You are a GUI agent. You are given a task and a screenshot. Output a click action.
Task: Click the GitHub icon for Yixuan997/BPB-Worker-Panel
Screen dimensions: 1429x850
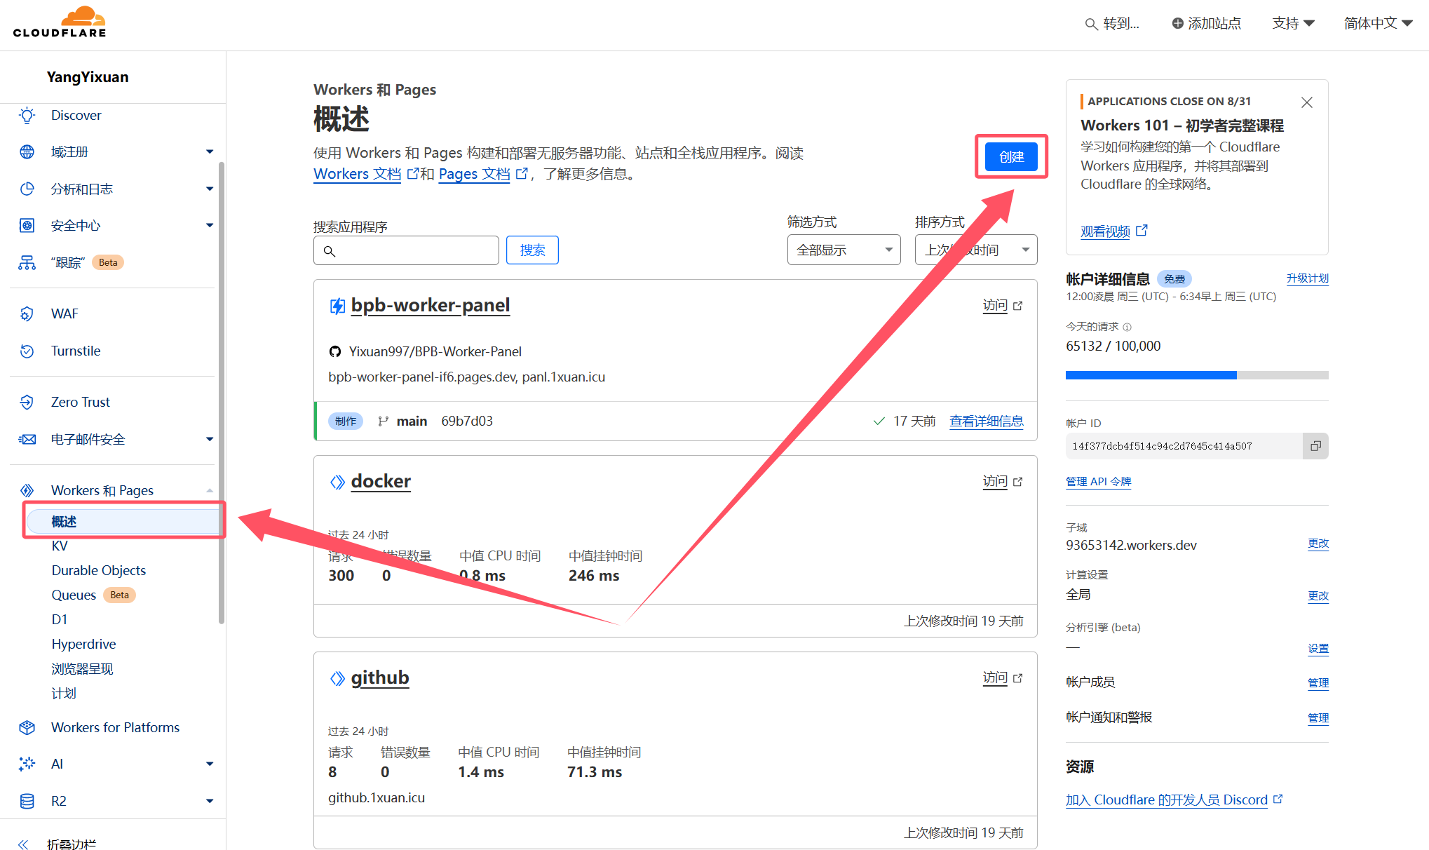point(335,351)
